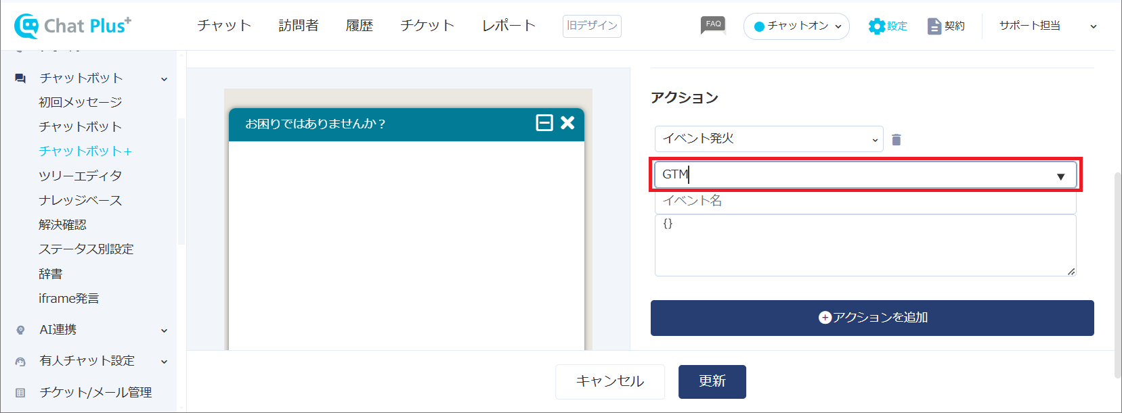Click into the {} JSON textarea
Screen dimensions: 1122x413
pyautogui.click(x=865, y=245)
